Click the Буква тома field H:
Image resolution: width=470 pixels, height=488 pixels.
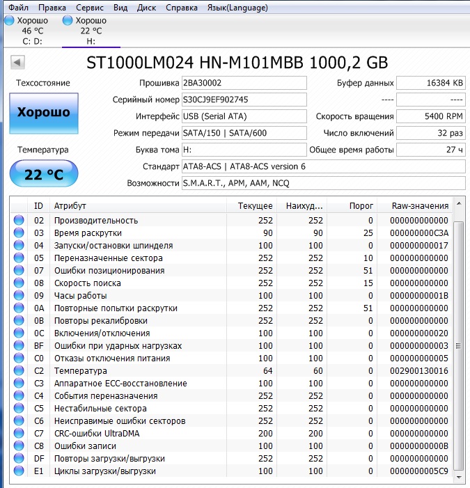pyautogui.click(x=244, y=150)
